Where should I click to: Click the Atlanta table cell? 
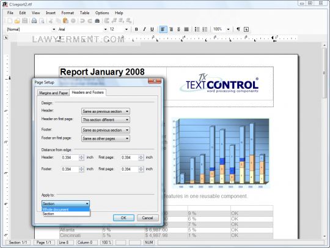[81, 230]
